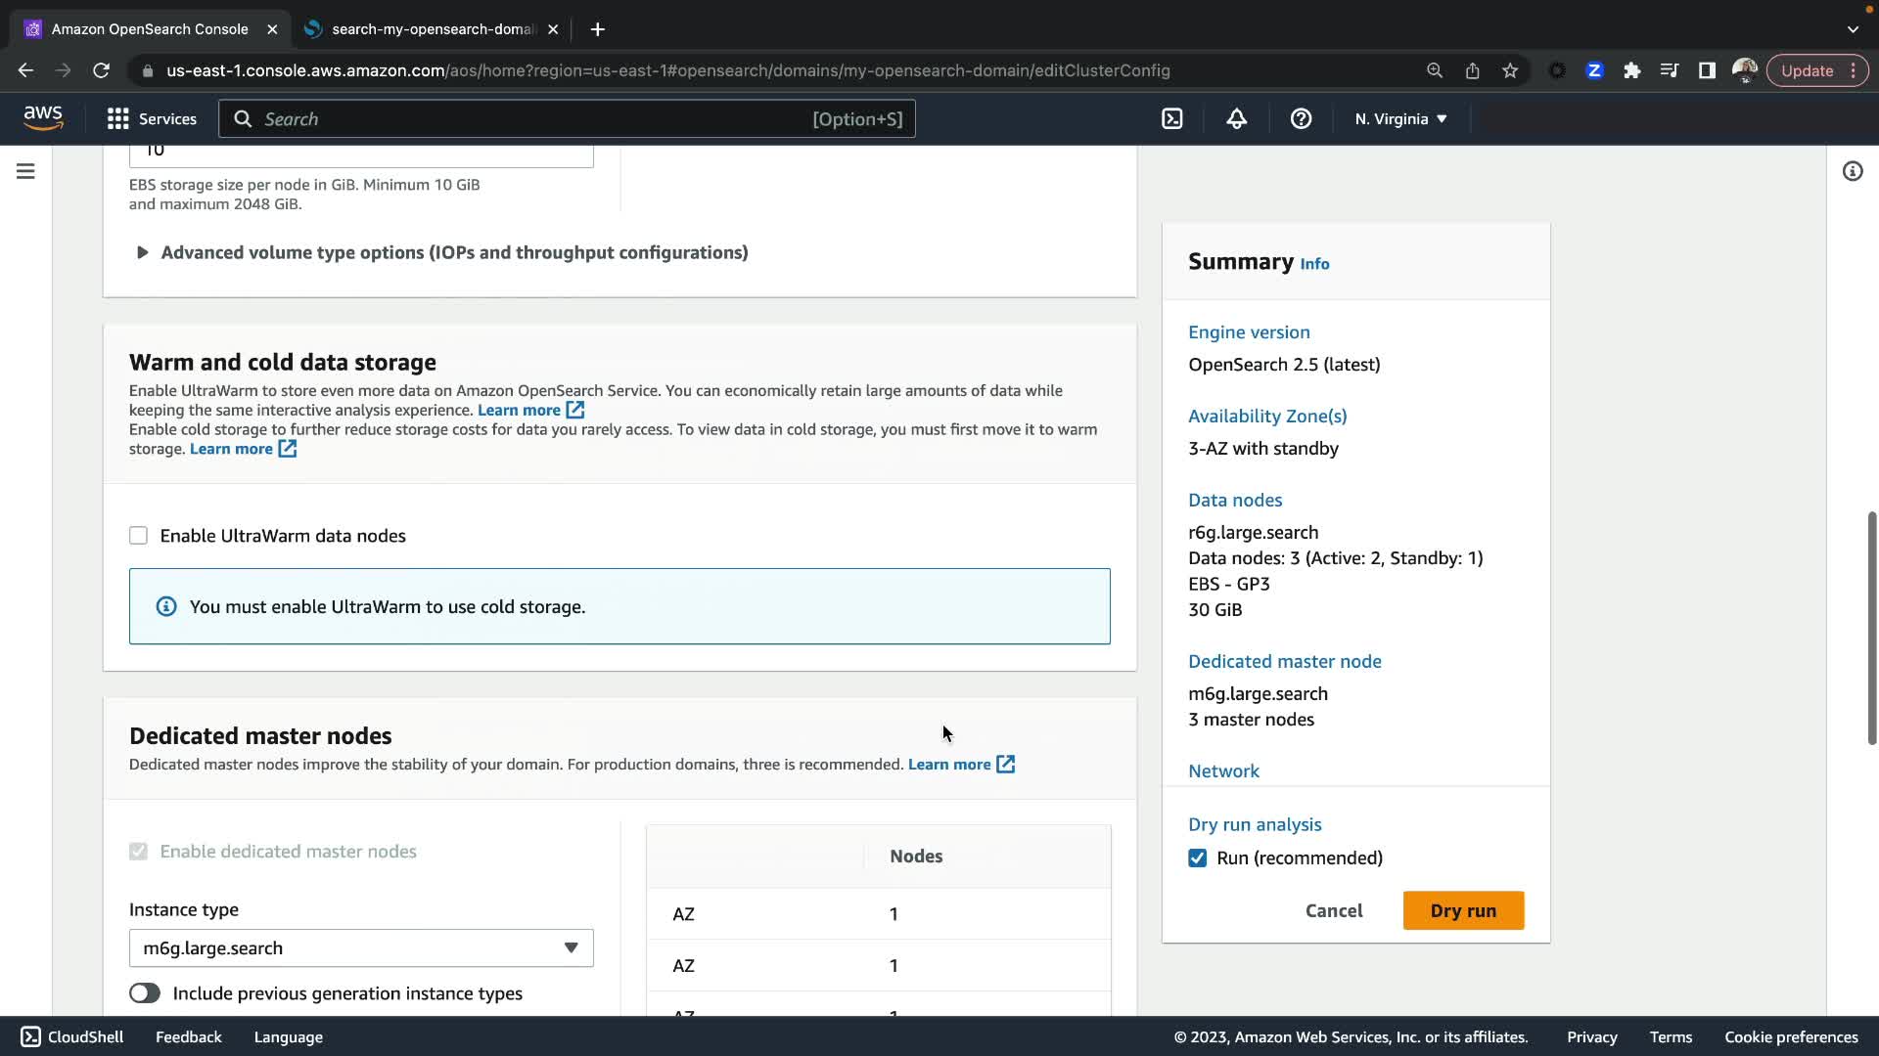Image resolution: width=1879 pixels, height=1056 pixels.
Task: Bookmark this page with star icon
Action: click(1510, 70)
